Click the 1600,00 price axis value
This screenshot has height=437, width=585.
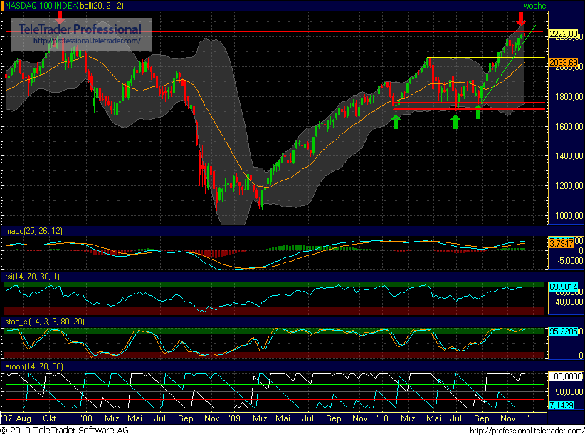(569, 127)
